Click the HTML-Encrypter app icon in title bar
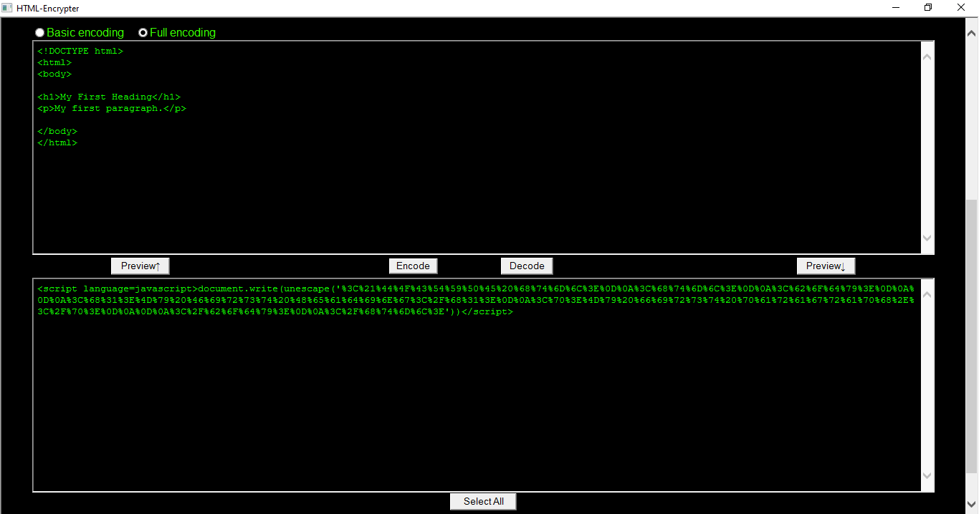The image size is (979, 514). click(x=8, y=8)
